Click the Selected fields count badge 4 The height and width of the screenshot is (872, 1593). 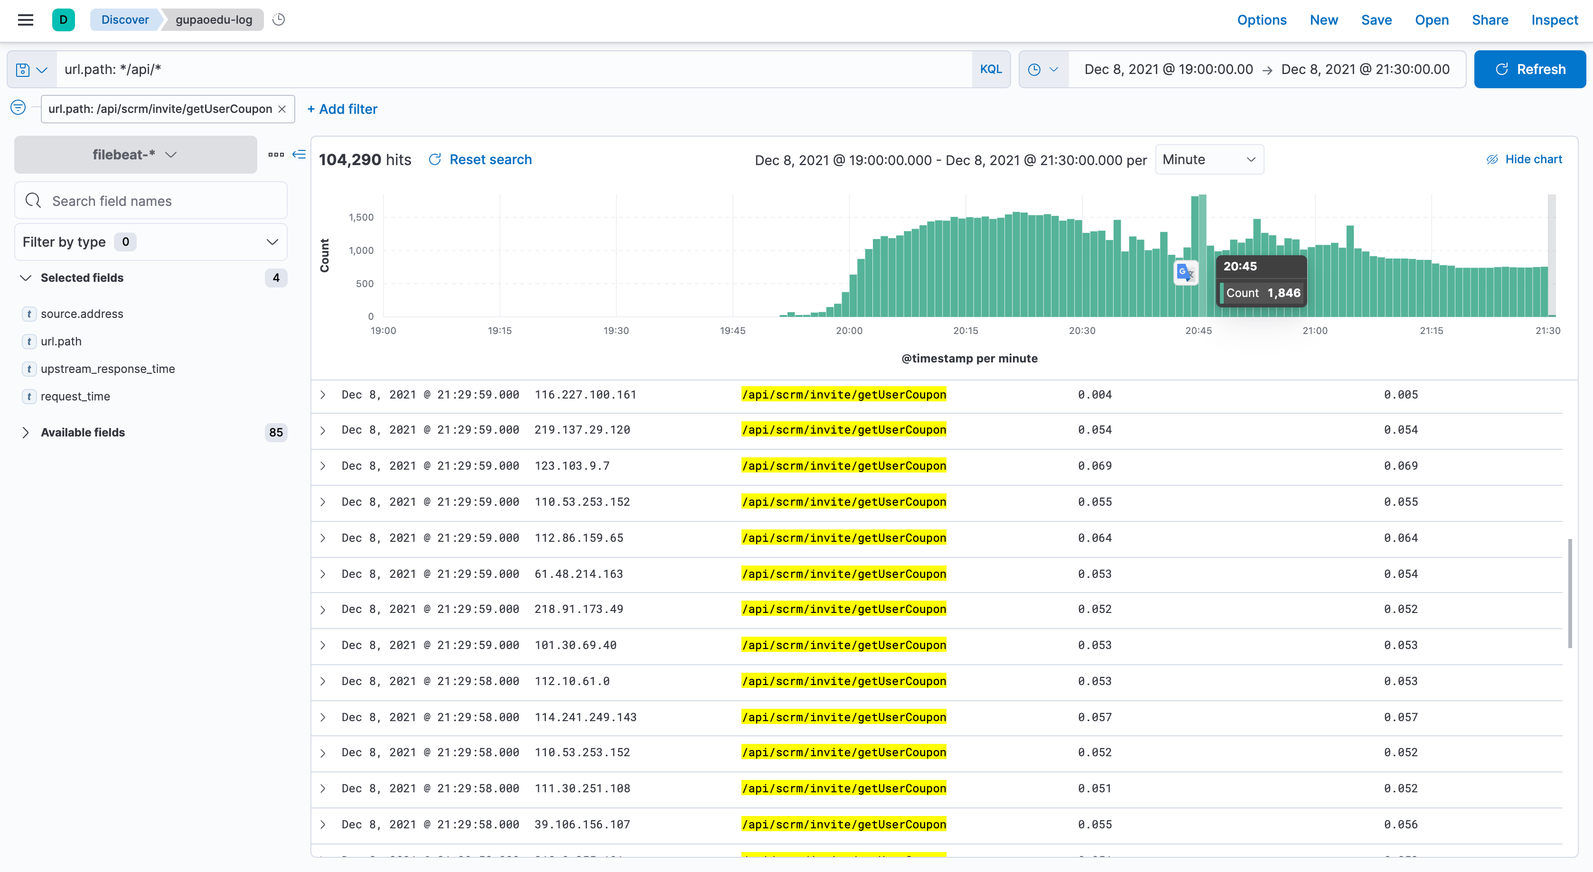(276, 278)
